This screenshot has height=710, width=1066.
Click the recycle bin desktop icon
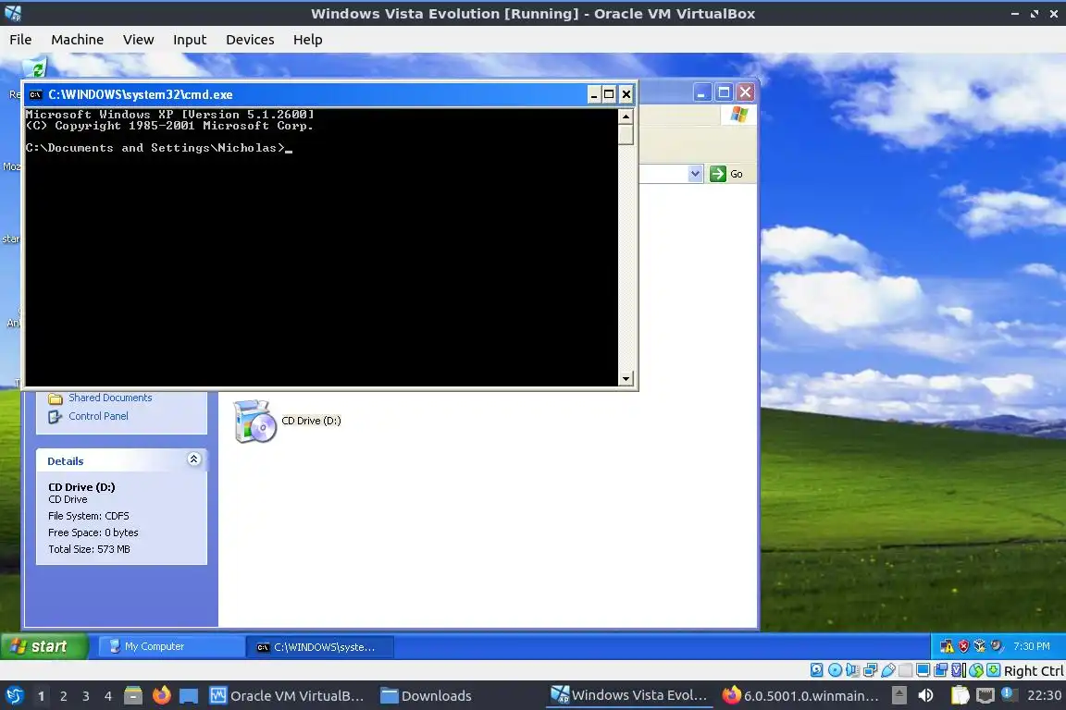(34, 67)
